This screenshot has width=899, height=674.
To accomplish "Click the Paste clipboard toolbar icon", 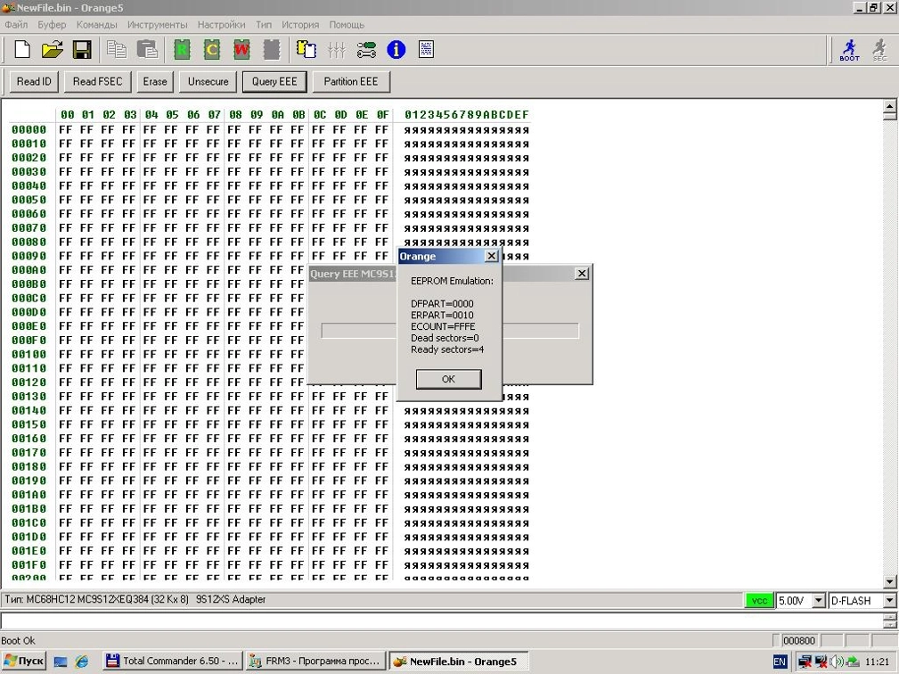I will [x=147, y=49].
